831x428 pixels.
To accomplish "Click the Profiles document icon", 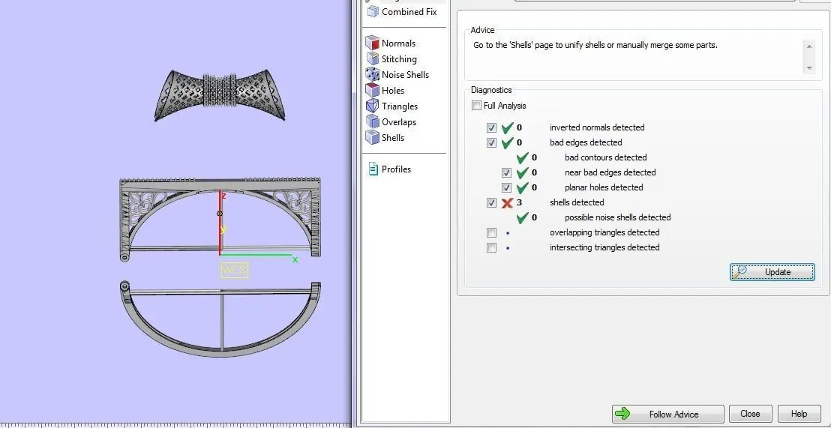I will [x=373, y=169].
